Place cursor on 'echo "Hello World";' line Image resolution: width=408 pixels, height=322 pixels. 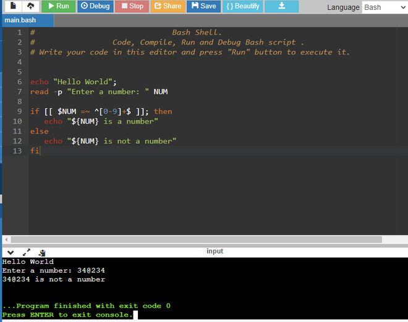click(x=74, y=82)
